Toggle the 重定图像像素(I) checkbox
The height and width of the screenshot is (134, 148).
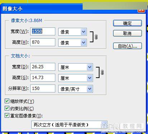pos(7,116)
